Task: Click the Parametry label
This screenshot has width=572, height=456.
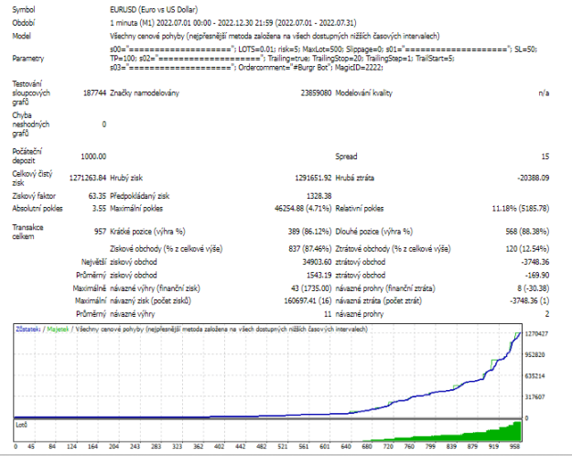Action: coord(28,59)
